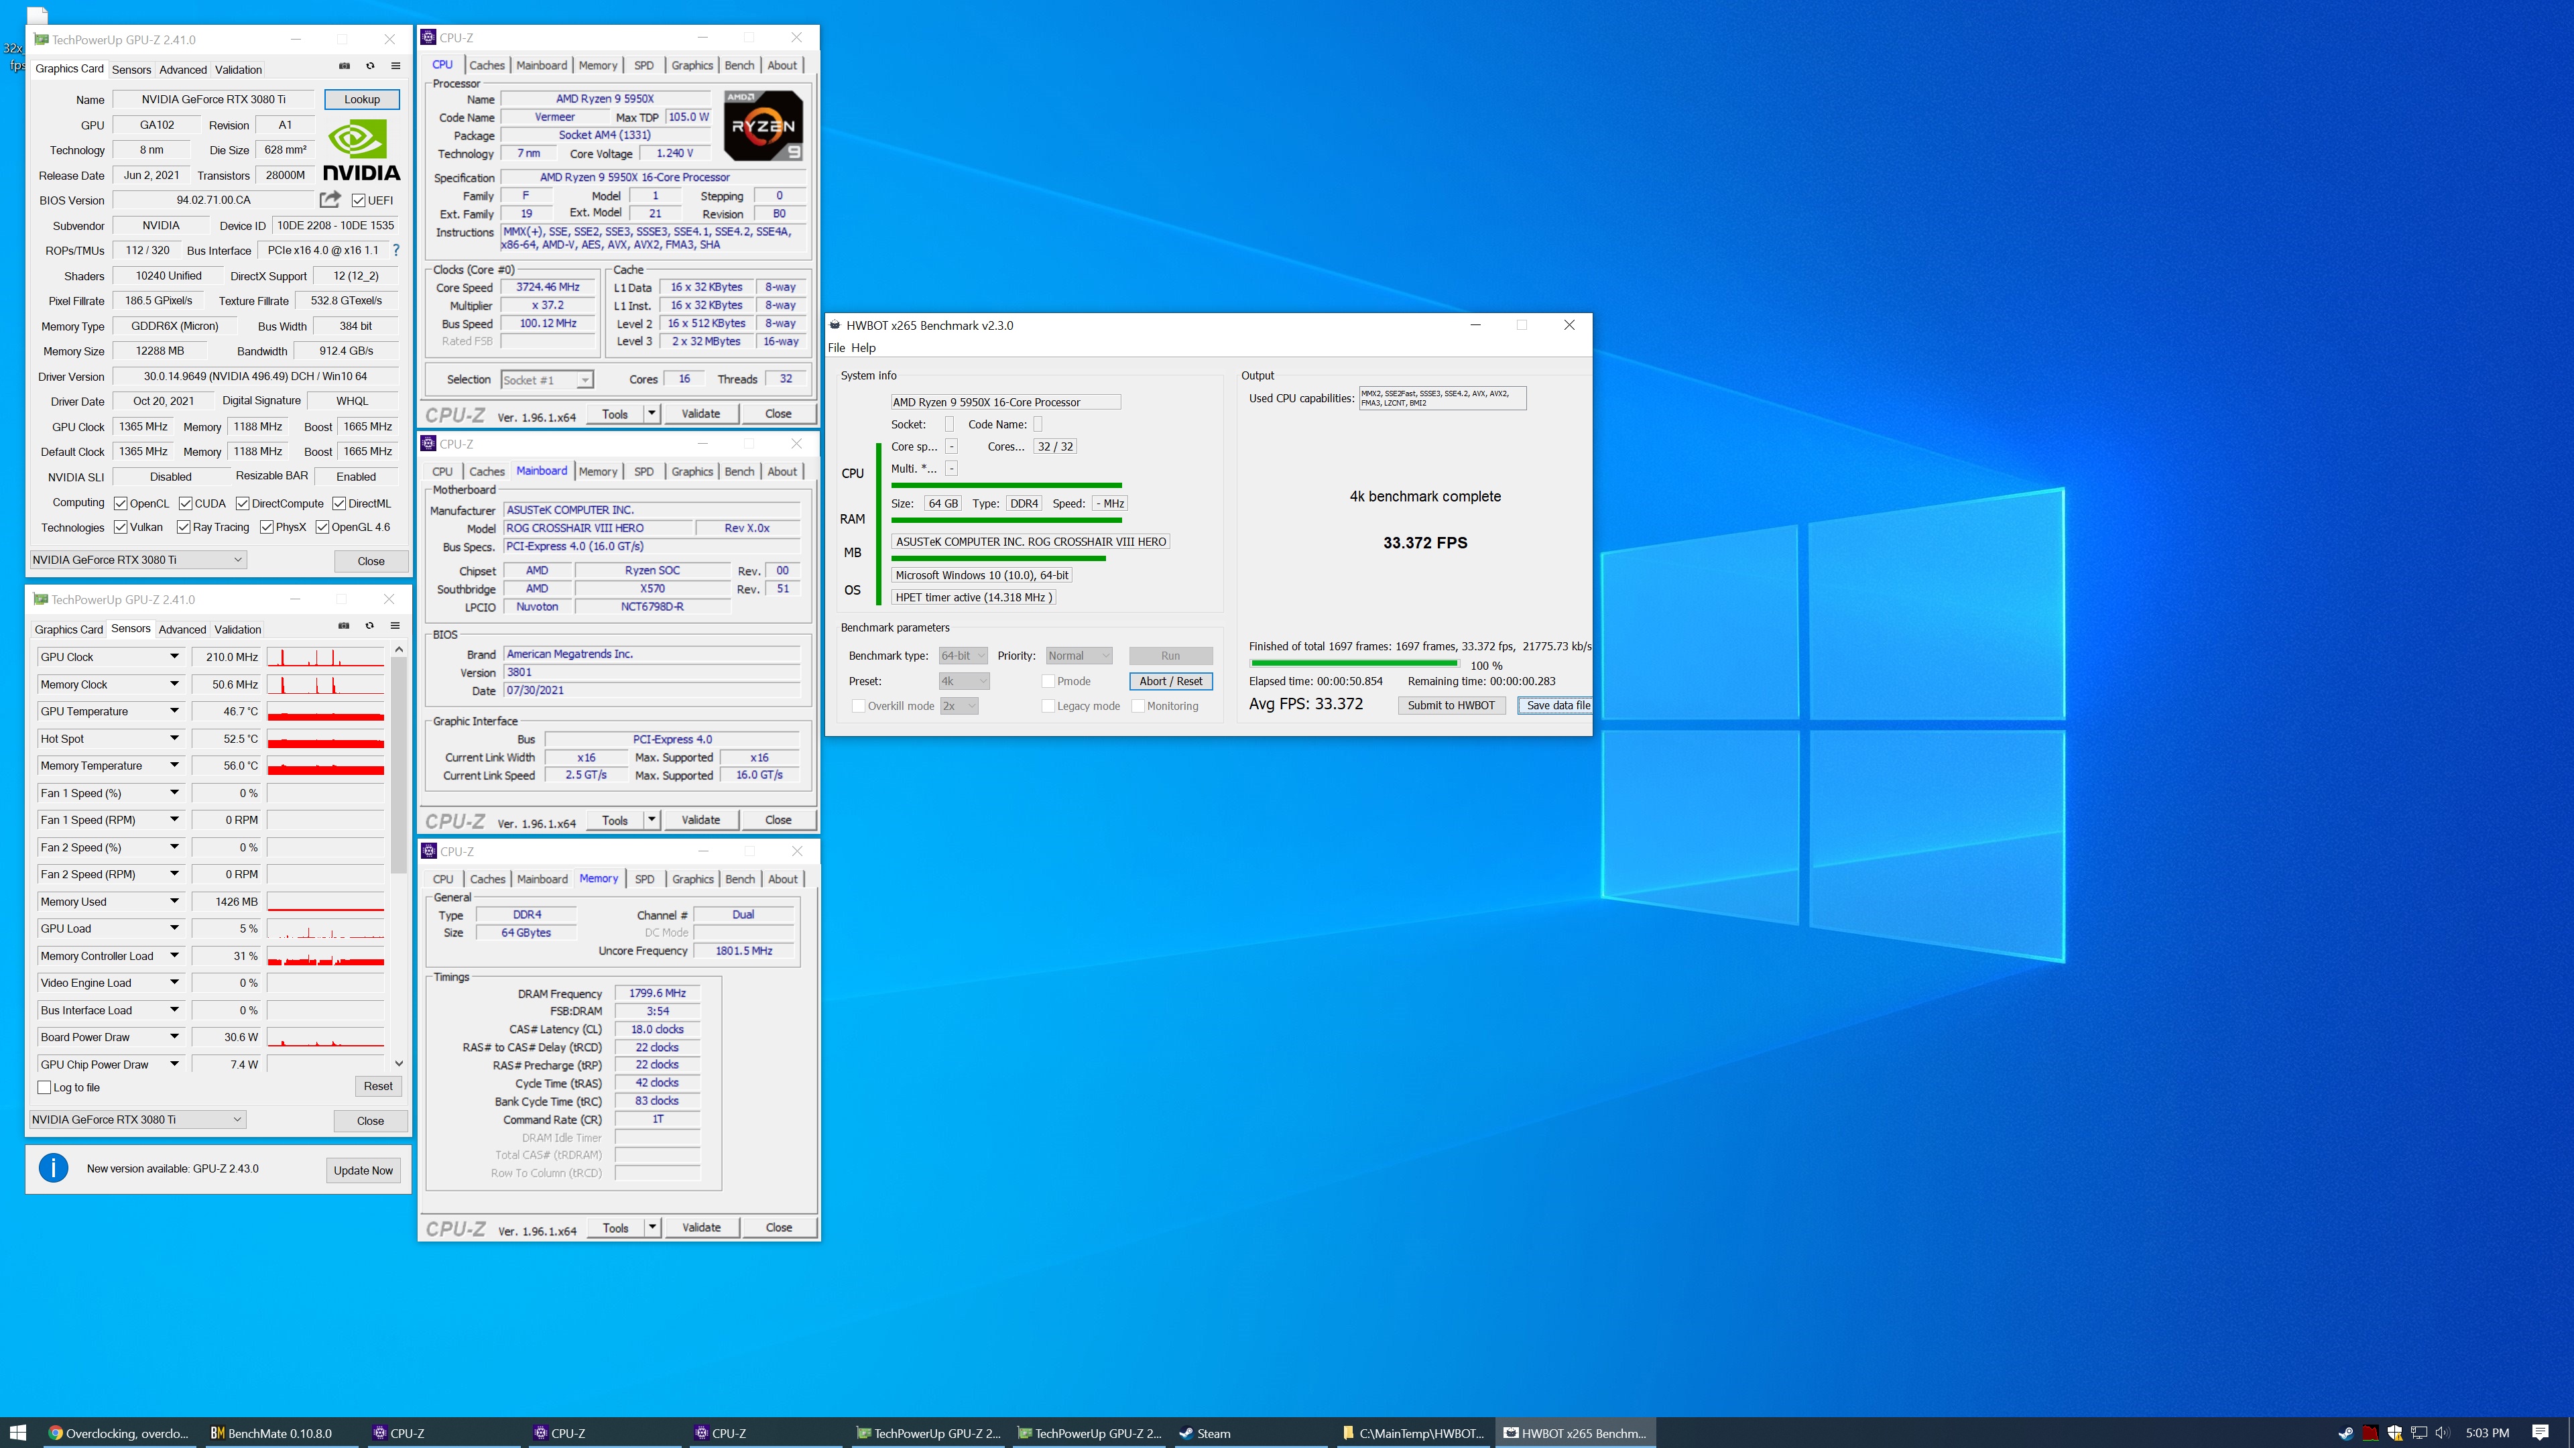Click Abort / Reset button in HWBOT
The width and height of the screenshot is (2574, 1448).
coord(1171,680)
